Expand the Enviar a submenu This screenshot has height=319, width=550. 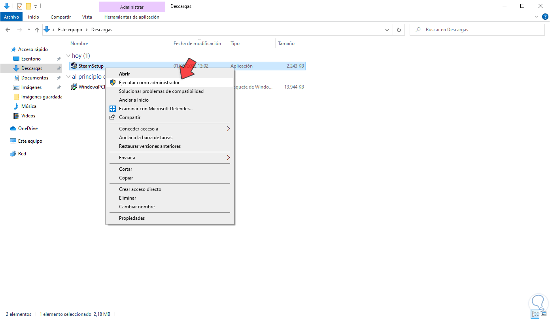170,158
